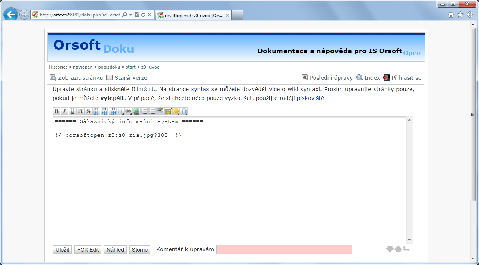Insert an external link with globe icon
The image size is (479, 265).
click(x=136, y=111)
